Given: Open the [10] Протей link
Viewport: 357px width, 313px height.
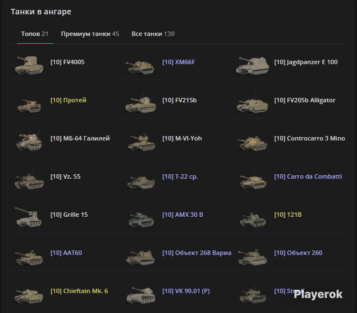Looking at the screenshot, I should tap(69, 100).
